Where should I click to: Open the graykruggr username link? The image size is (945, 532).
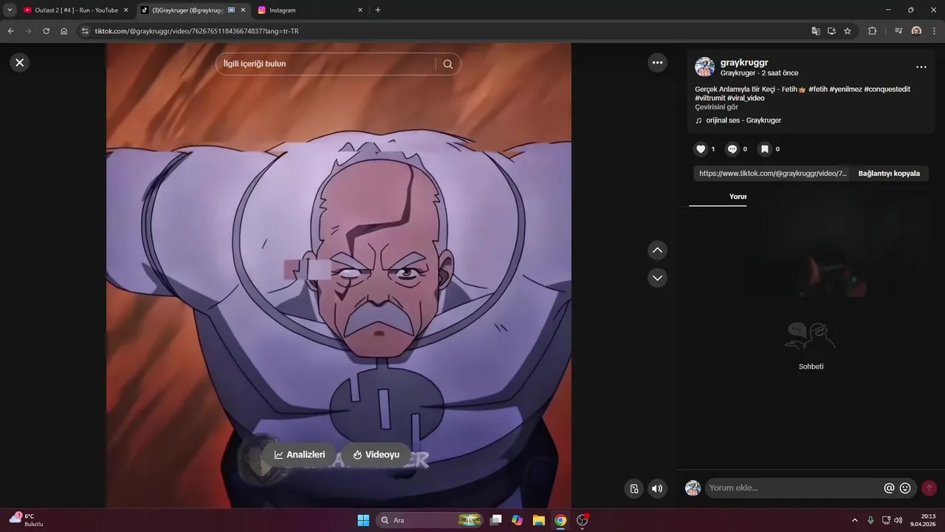(744, 63)
